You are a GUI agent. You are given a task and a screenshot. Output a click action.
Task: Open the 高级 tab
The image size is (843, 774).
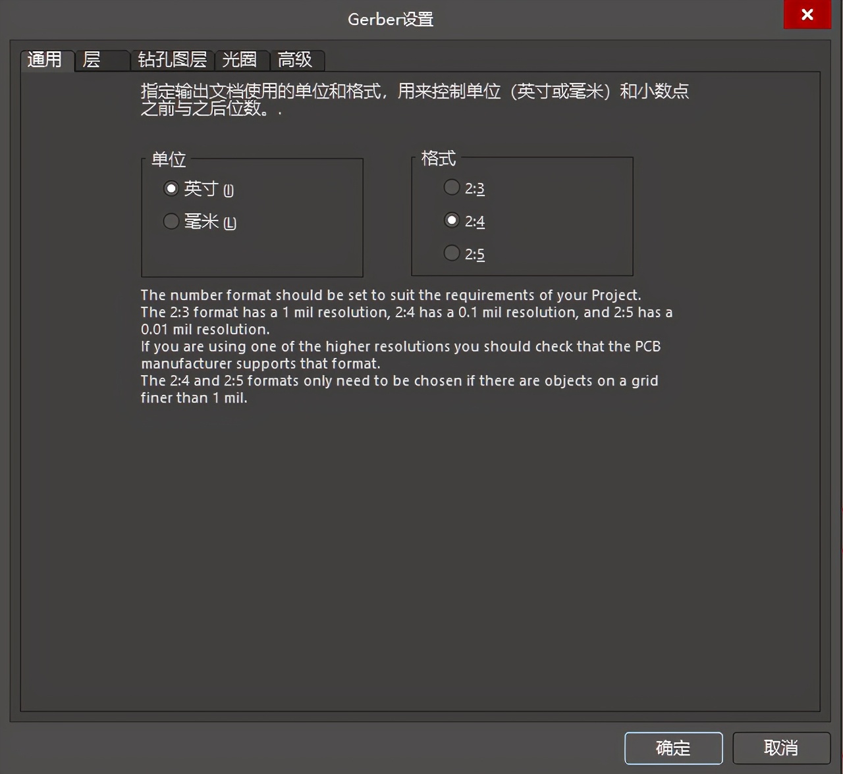click(x=297, y=61)
